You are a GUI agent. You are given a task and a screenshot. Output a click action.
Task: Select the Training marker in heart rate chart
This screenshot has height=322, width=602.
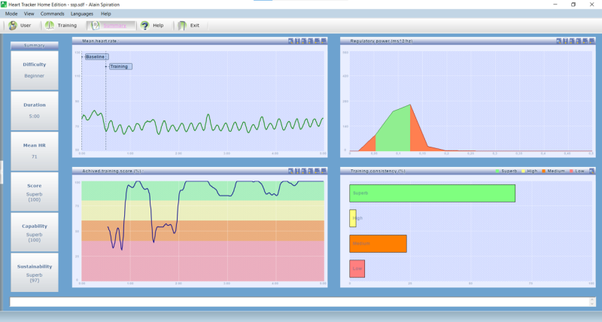tap(120, 66)
